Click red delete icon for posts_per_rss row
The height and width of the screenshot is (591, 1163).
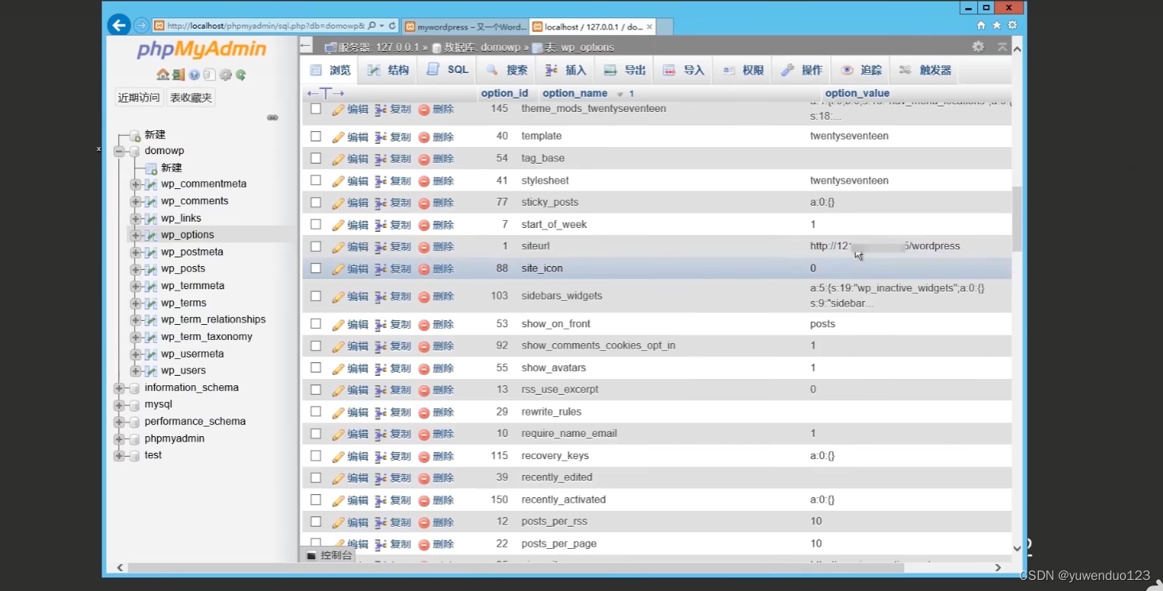pos(424,522)
